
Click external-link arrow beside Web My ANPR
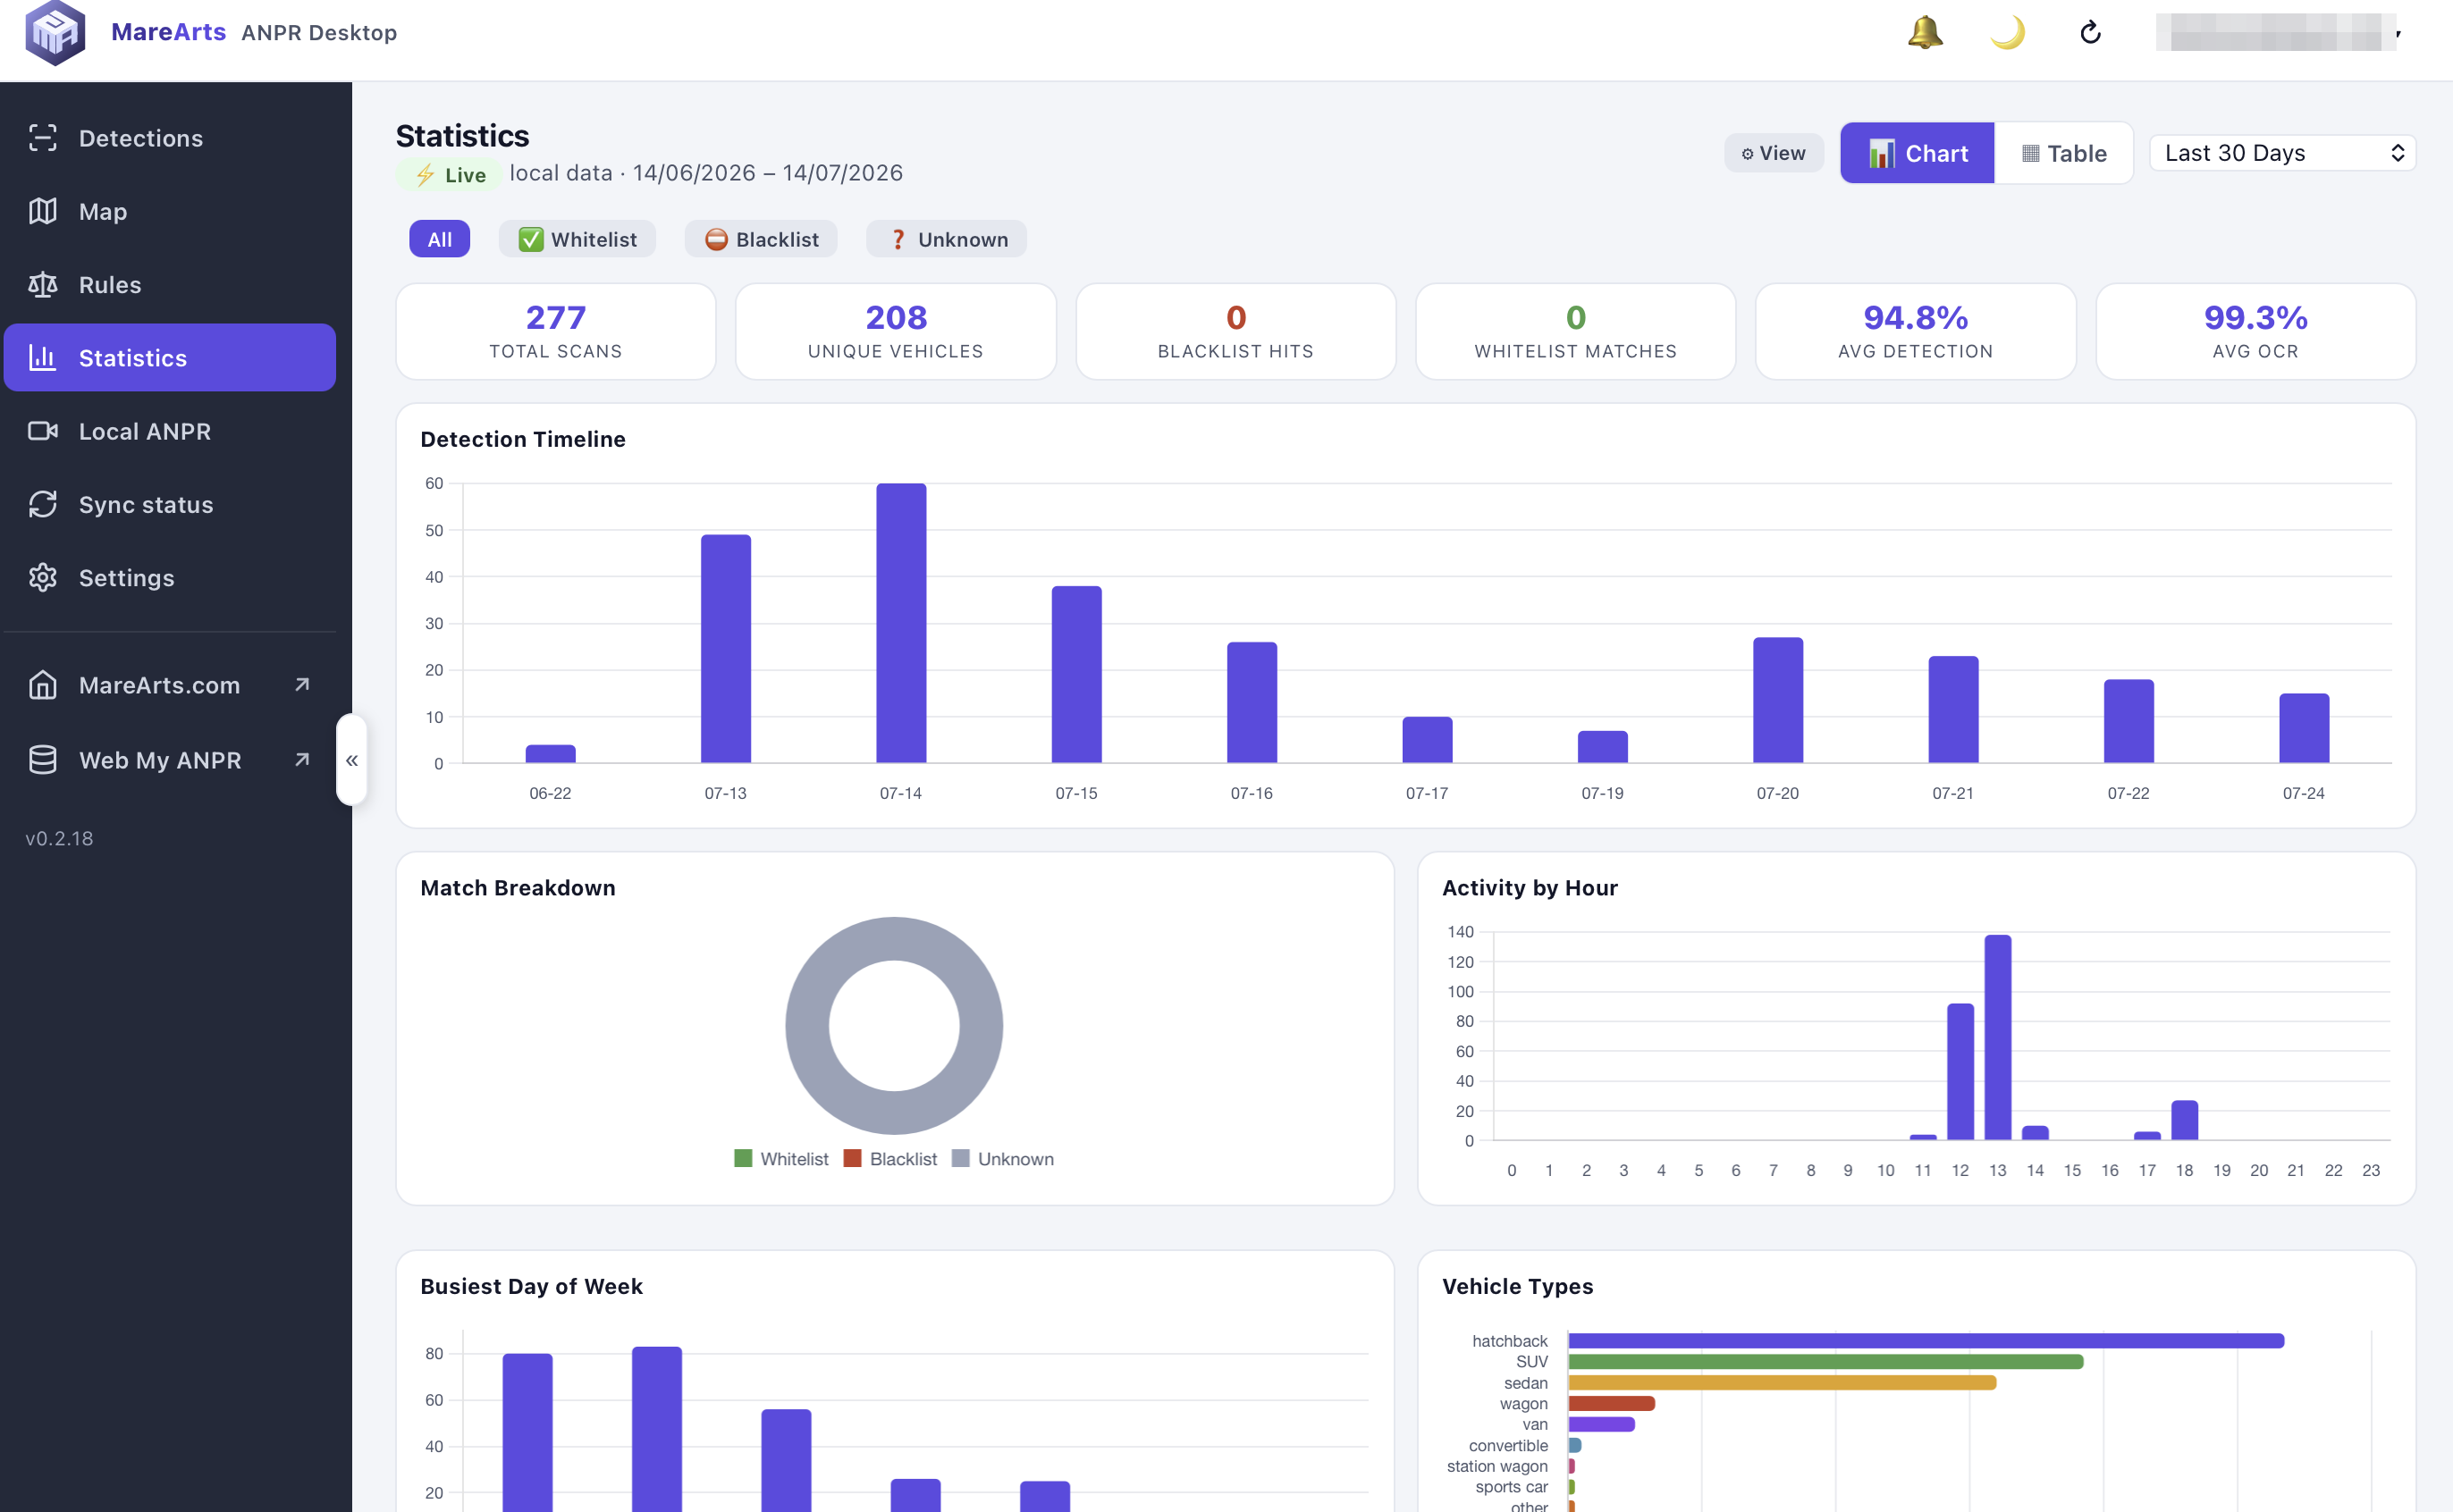(302, 760)
